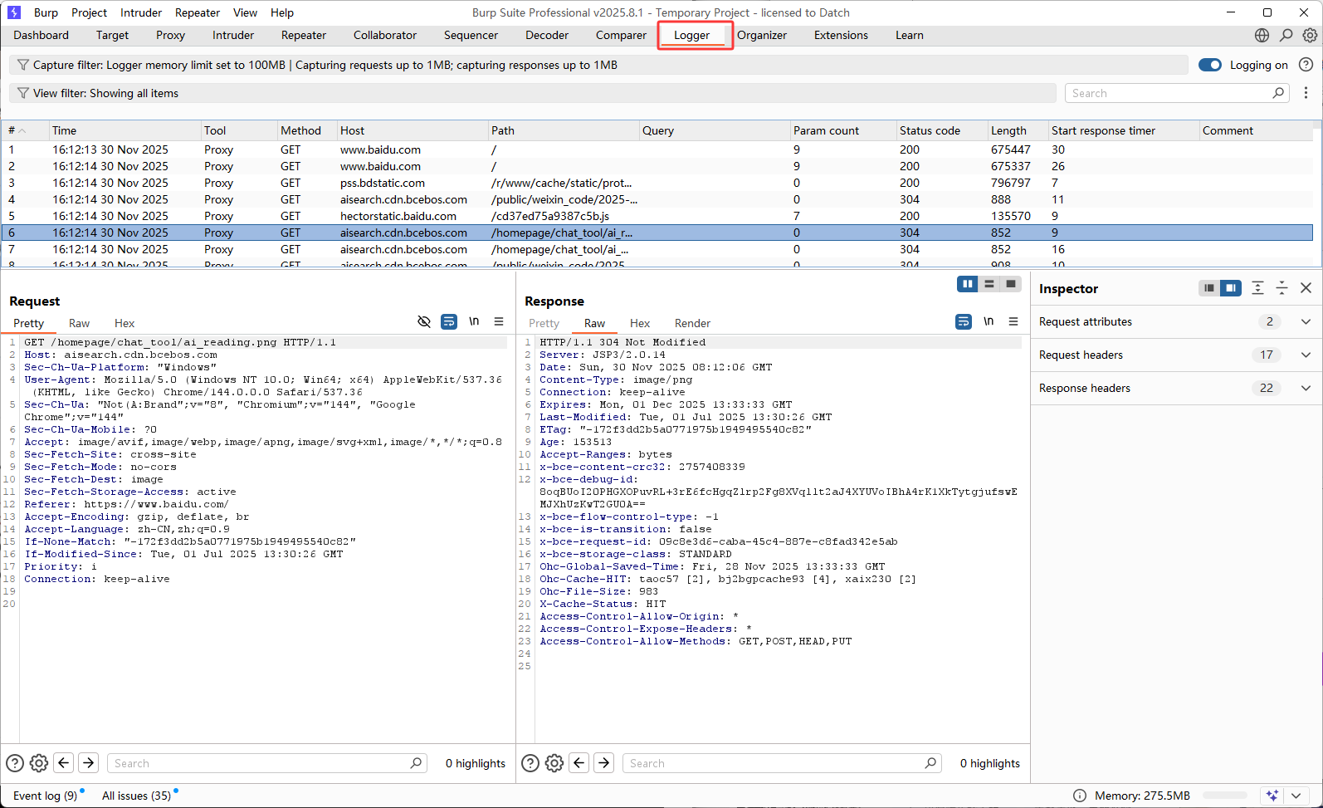Click the Request panel help icon
1323x808 pixels.
[x=15, y=763]
